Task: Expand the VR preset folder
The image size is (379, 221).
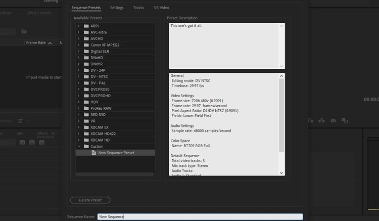Action: [78, 121]
